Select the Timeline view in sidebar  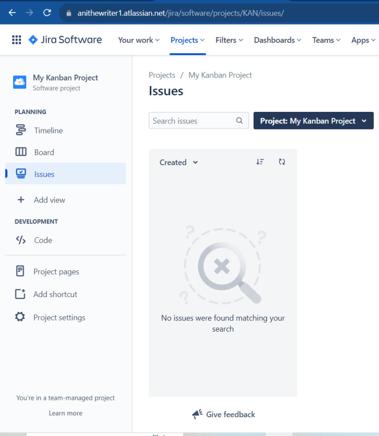[48, 130]
